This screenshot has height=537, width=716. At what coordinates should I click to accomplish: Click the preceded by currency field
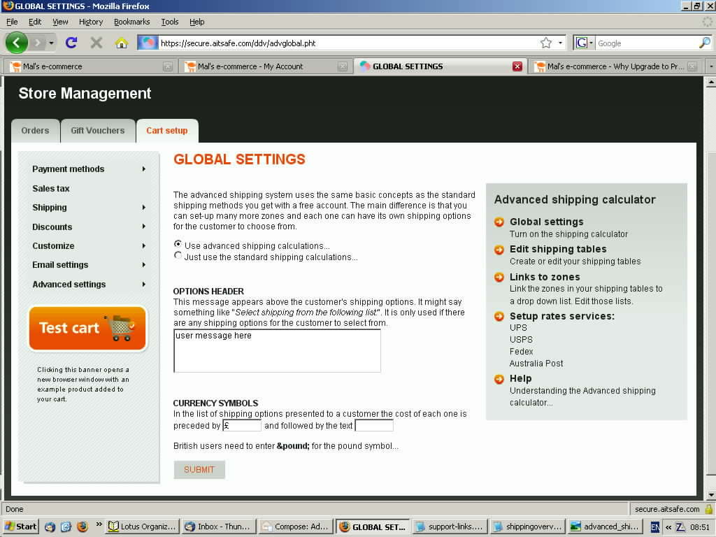pos(241,426)
